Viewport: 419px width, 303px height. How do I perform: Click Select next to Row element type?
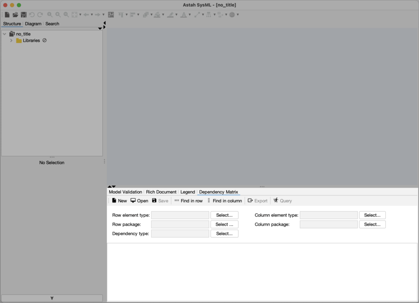pyautogui.click(x=224, y=215)
